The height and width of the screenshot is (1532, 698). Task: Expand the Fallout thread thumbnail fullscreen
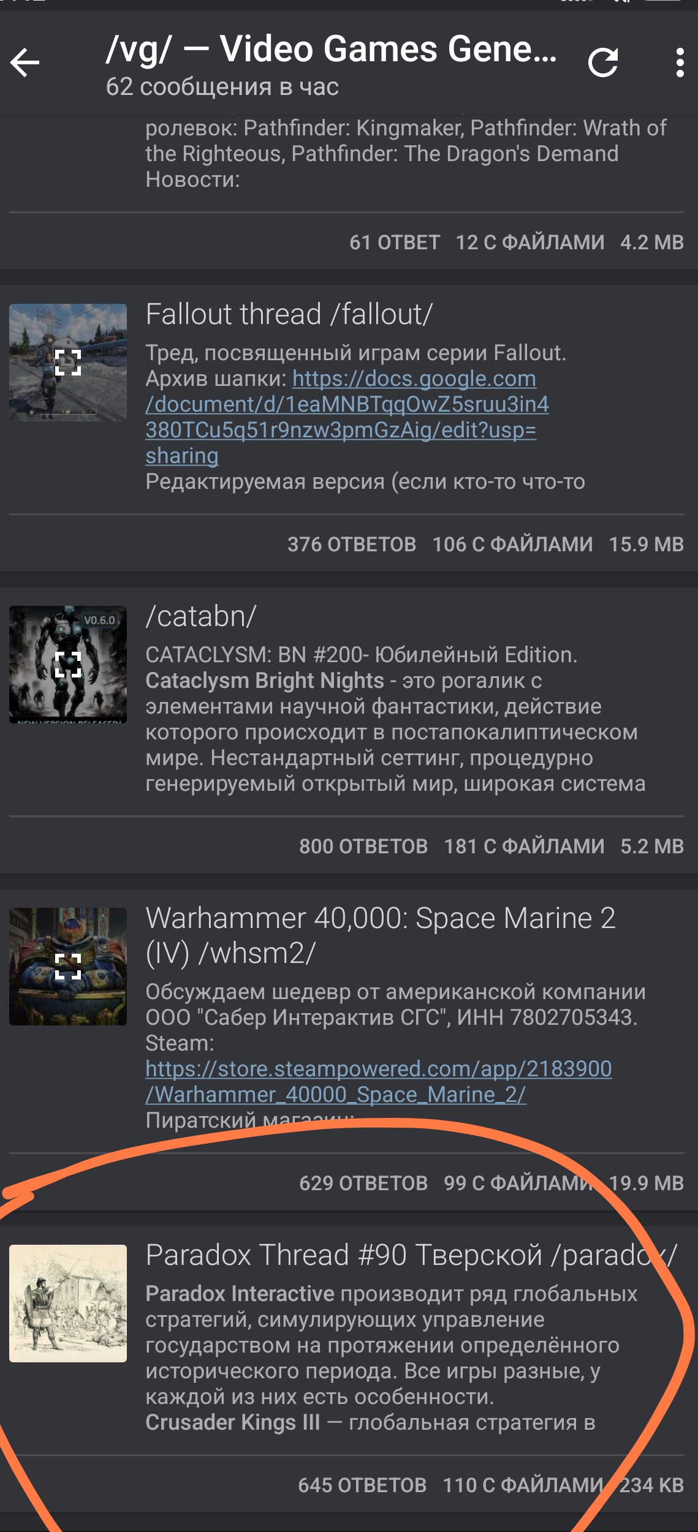click(x=68, y=363)
